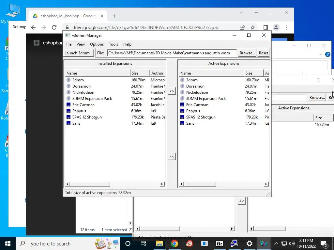The height and width of the screenshot is (250, 334).
Task: Bookmark this page with the star icon
Action: pyautogui.click(x=253, y=27)
